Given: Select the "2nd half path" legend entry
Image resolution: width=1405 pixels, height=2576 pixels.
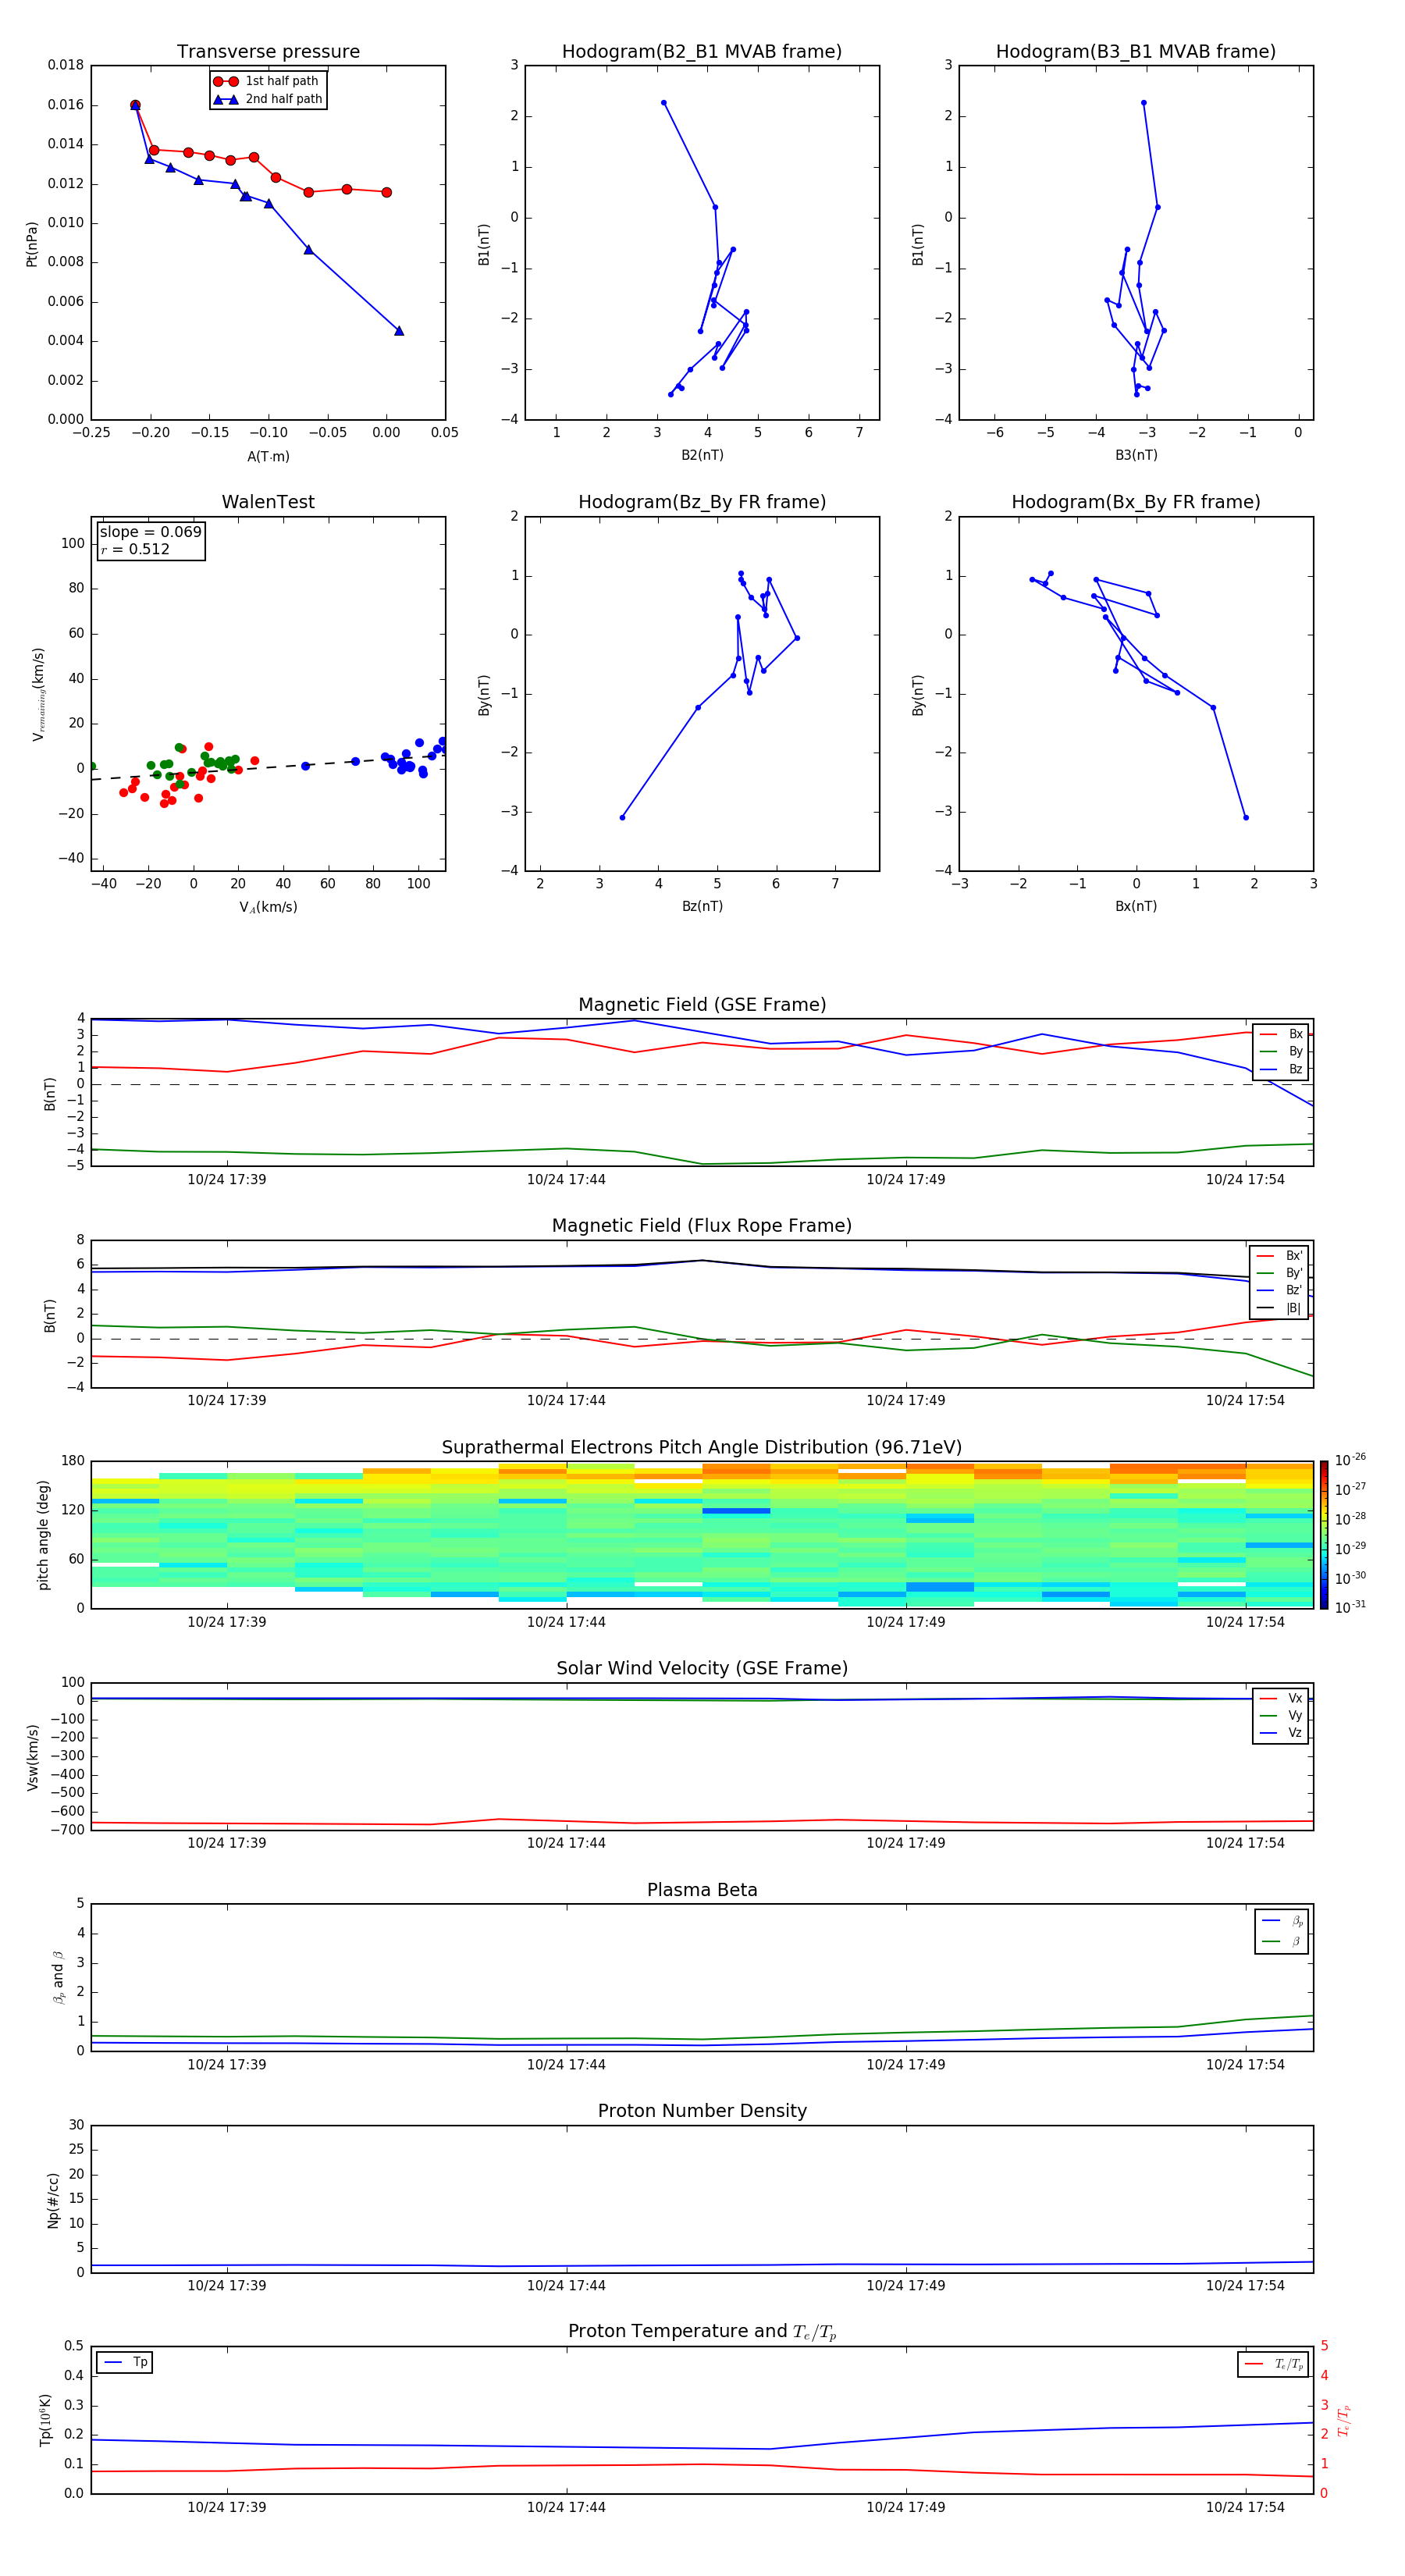Looking at the screenshot, I should [x=268, y=99].
